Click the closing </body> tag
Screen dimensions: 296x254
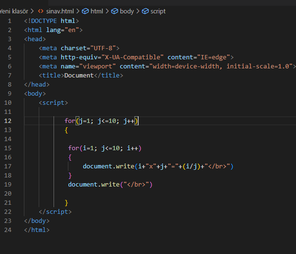click(37, 221)
